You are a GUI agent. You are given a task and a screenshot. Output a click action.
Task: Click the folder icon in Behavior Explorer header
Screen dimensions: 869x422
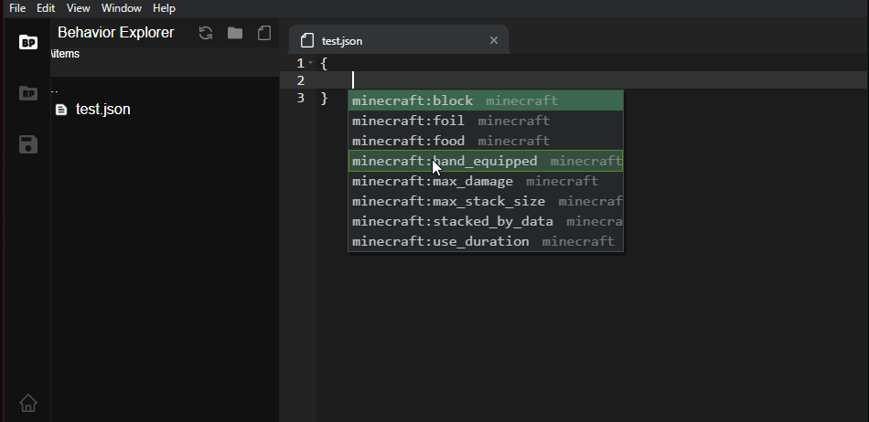(235, 33)
